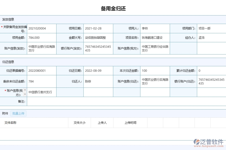226x150 pixels.
Task: Click the 上传时间 column header
Action: (x=131, y=123)
